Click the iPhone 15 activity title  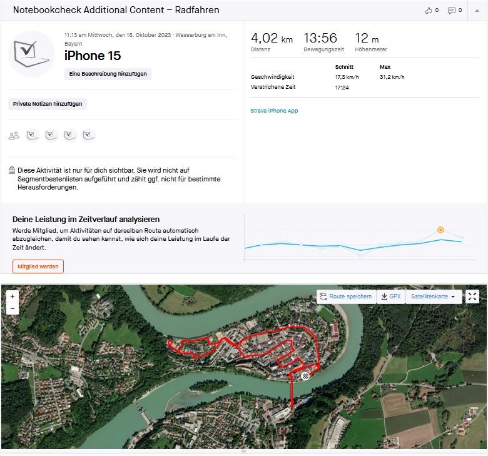point(93,56)
